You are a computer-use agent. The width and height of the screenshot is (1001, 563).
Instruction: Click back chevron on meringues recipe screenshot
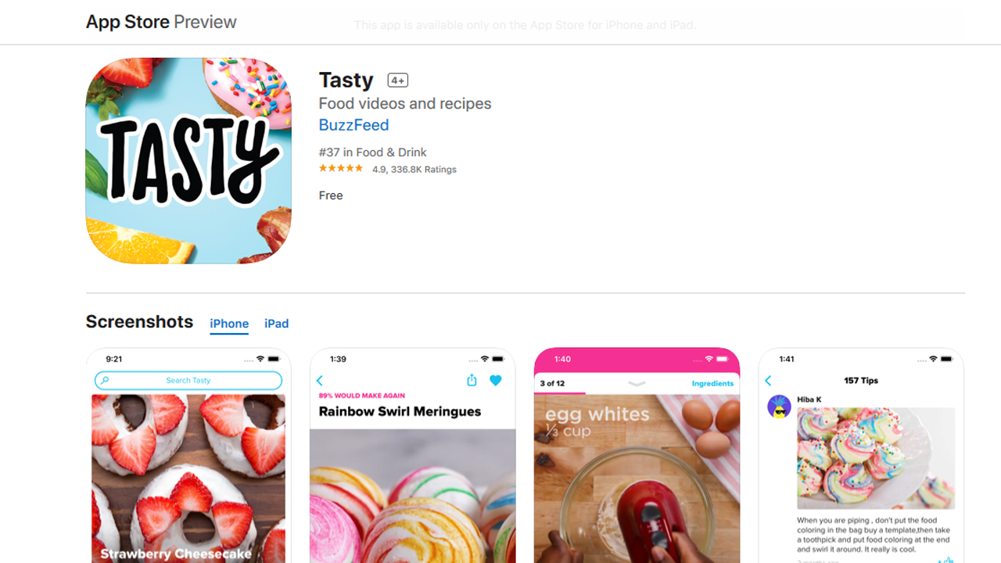[x=320, y=381]
